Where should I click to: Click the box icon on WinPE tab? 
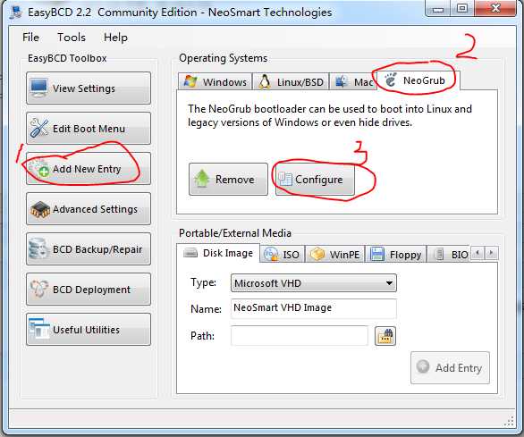(x=317, y=254)
